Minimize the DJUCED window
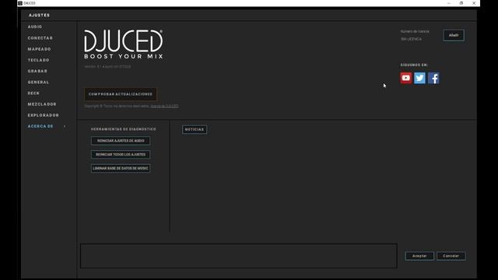The width and height of the screenshot is (498, 280). 449,3
